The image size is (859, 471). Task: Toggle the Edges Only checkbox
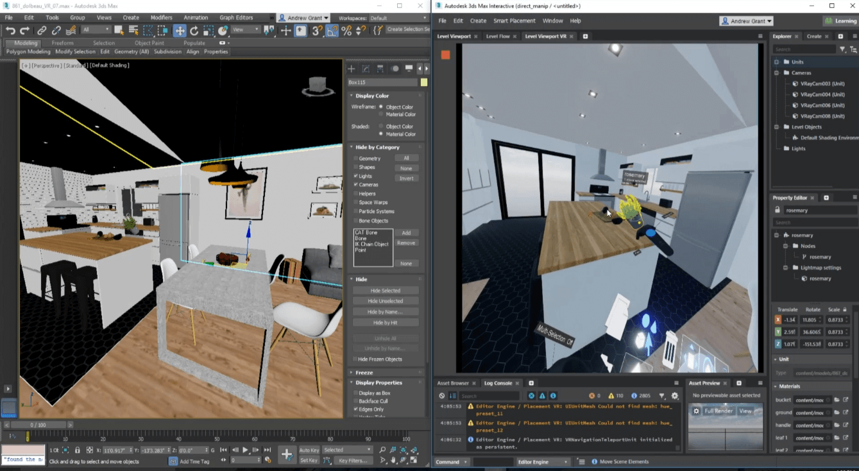coord(356,409)
